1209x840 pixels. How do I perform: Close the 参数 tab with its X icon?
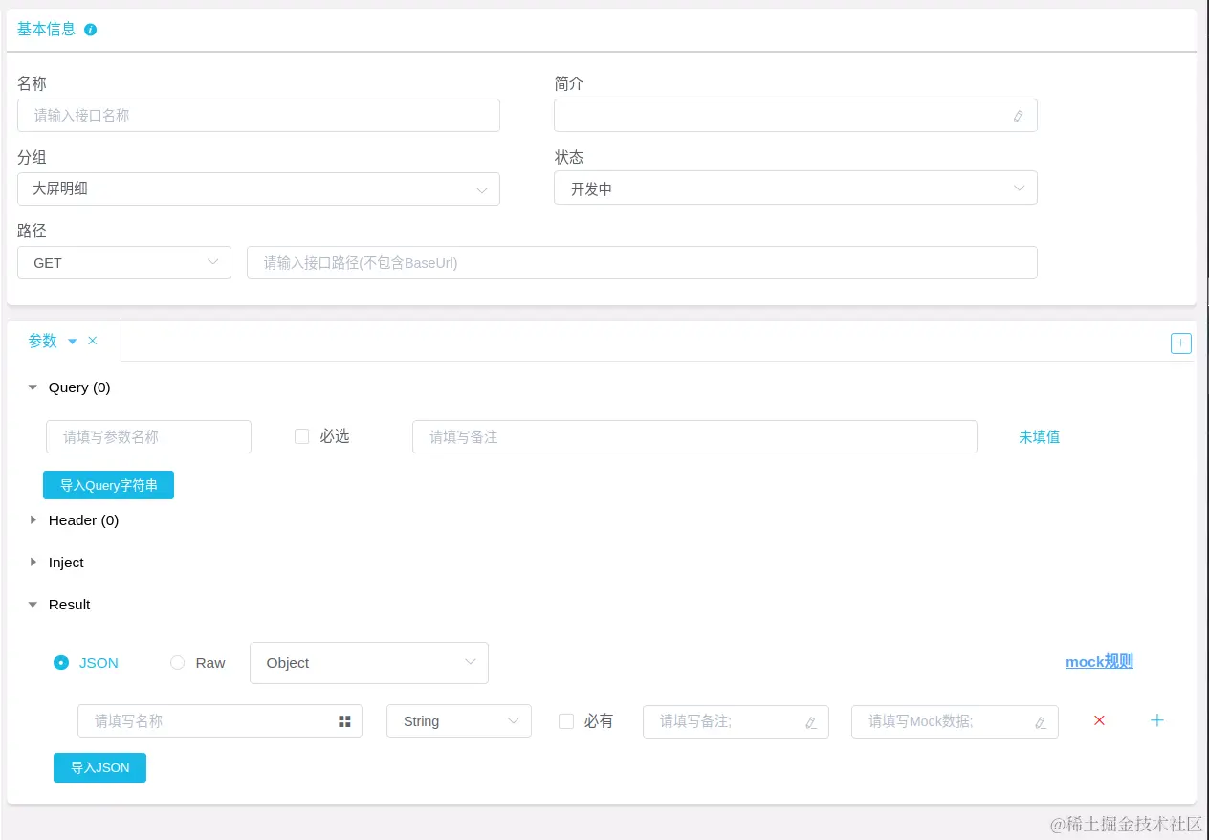tap(93, 341)
